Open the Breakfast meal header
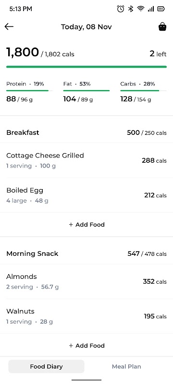This screenshot has width=173, height=384. click(x=86, y=133)
